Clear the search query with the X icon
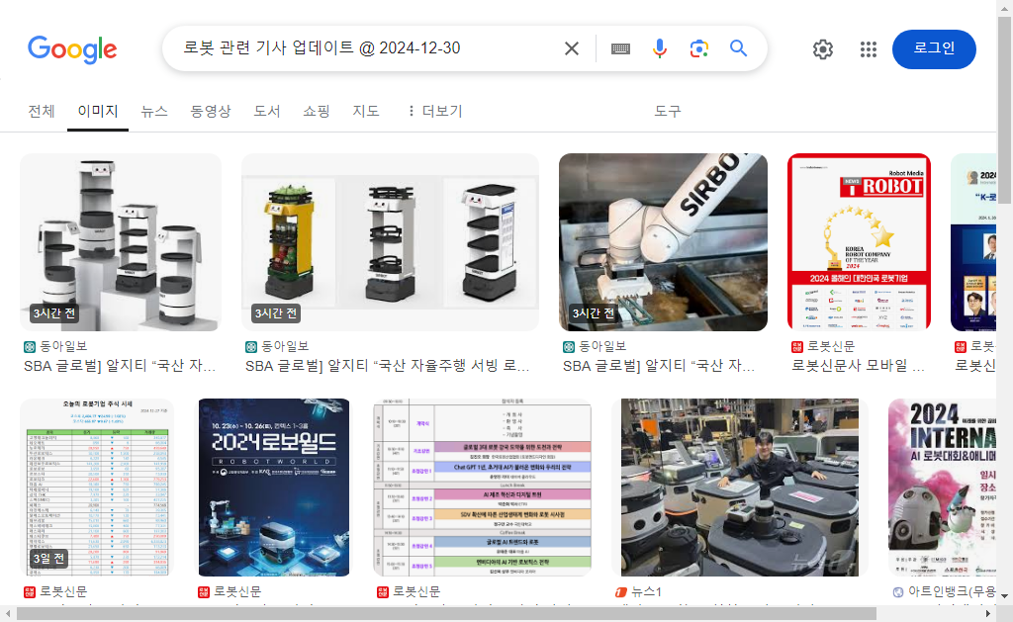Viewport: 1013px width, 622px height. [x=571, y=48]
